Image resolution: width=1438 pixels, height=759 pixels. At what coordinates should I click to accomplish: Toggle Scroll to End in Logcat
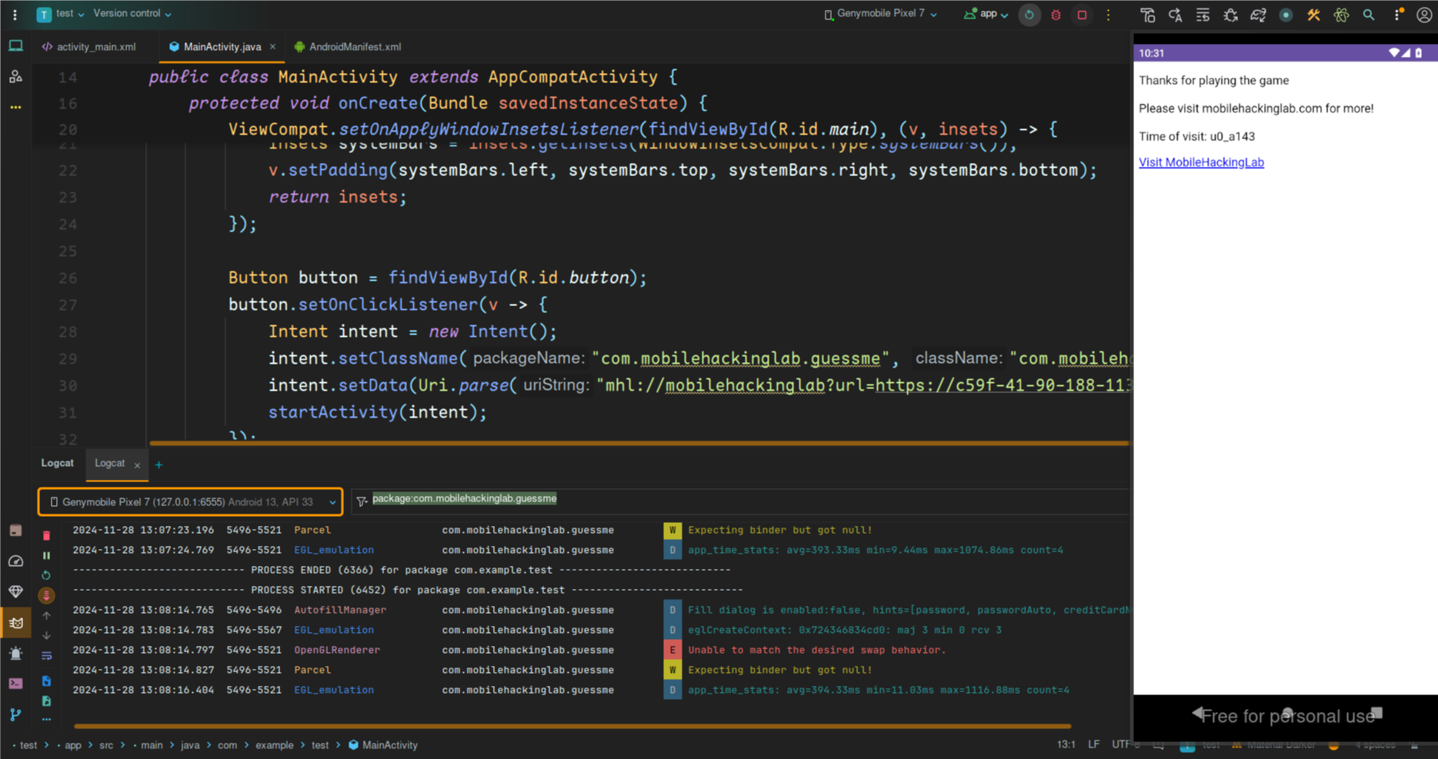(46, 595)
